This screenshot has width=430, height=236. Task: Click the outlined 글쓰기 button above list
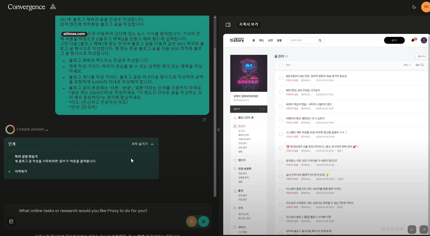[422, 56]
